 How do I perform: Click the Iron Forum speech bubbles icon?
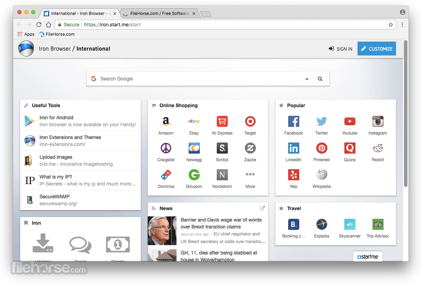(x=80, y=245)
